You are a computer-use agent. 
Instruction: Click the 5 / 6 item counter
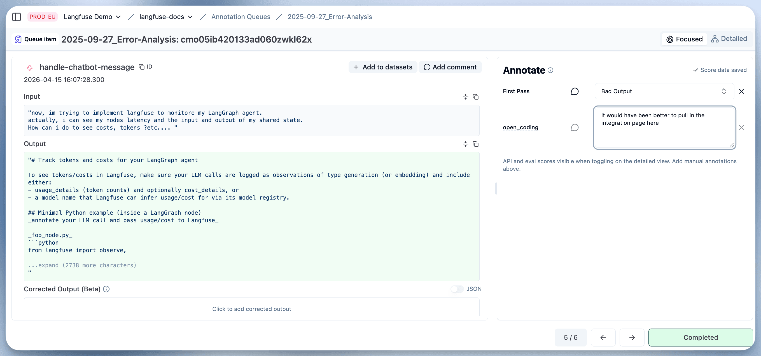[570, 338]
